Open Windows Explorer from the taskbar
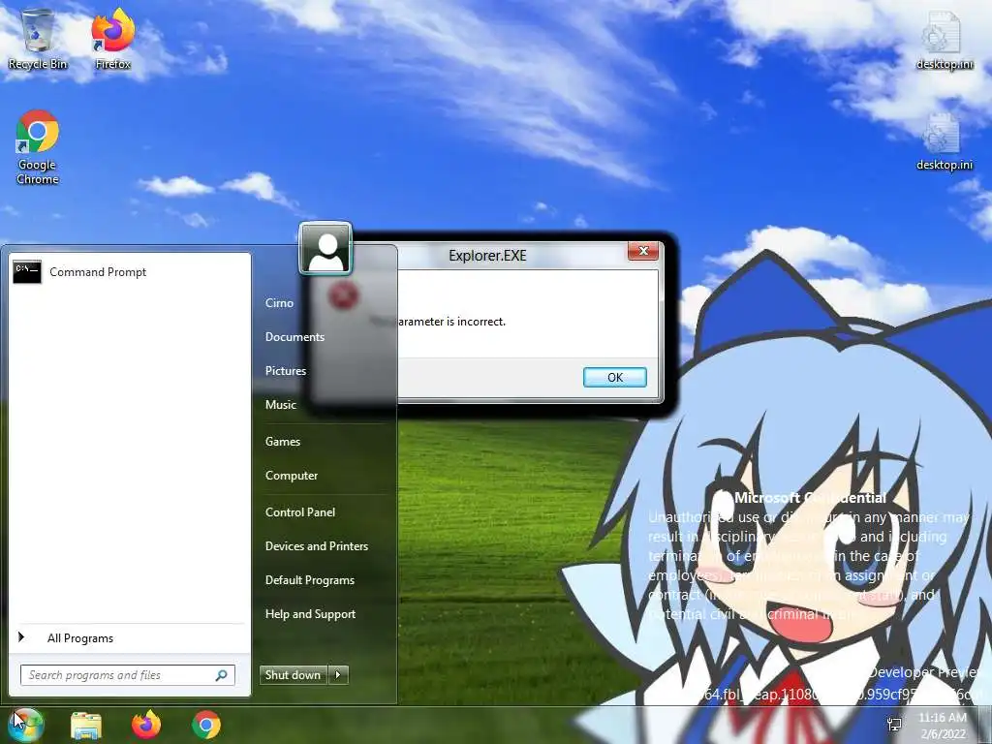 coord(86,725)
